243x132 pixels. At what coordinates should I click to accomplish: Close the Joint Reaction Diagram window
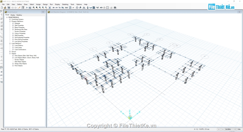click(239, 12)
